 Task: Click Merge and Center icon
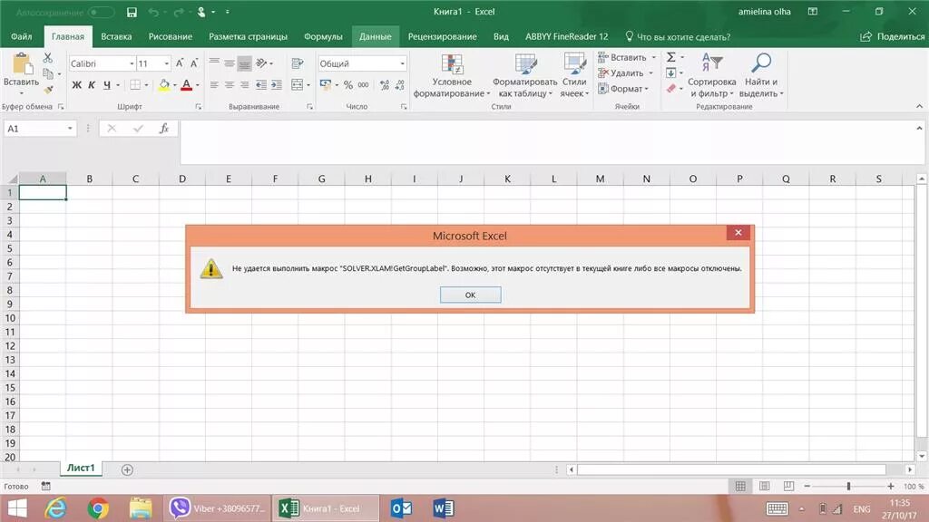point(298,85)
